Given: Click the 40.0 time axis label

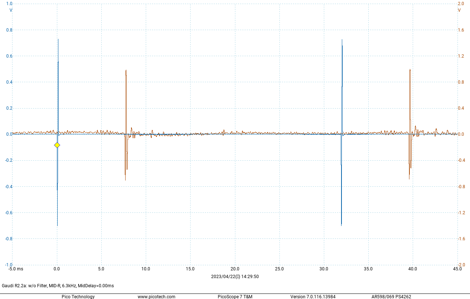Looking at the screenshot, I should tap(413, 269).
